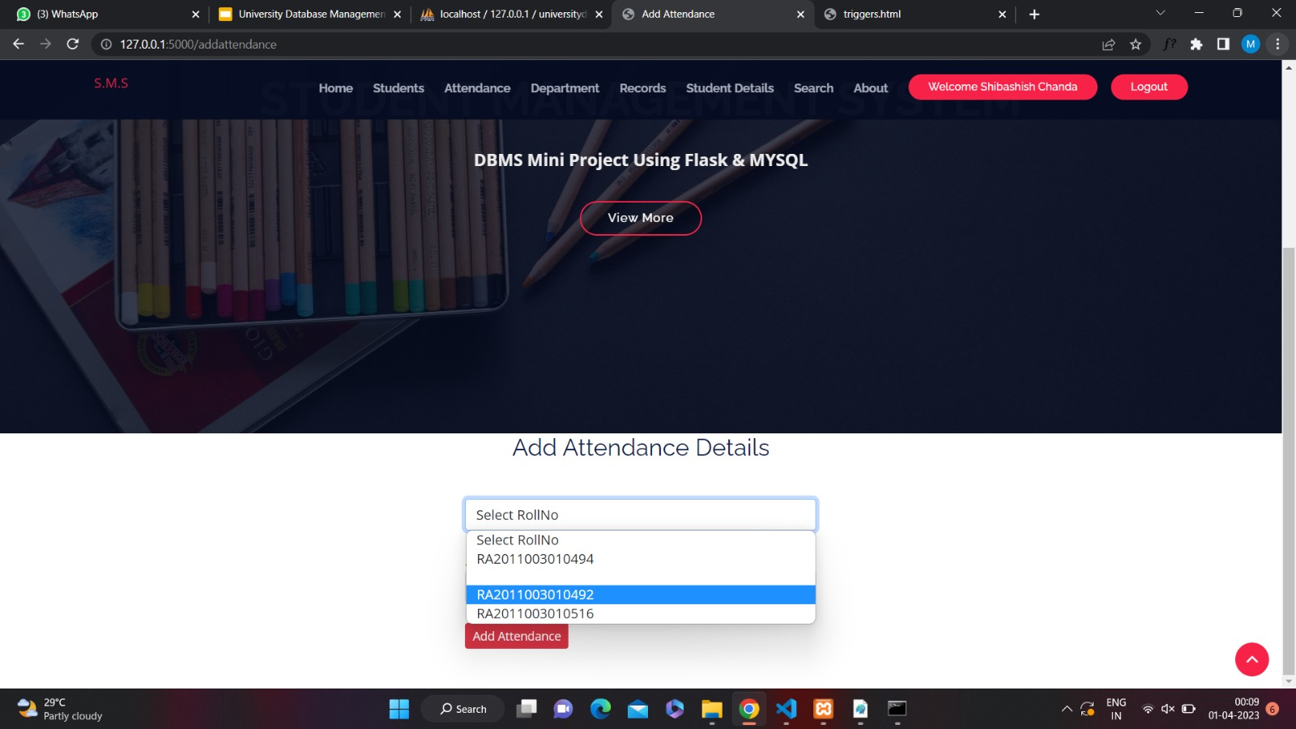Choose the 'Select RollNo' placeholder option
This screenshot has width=1296, height=729.
(641, 540)
